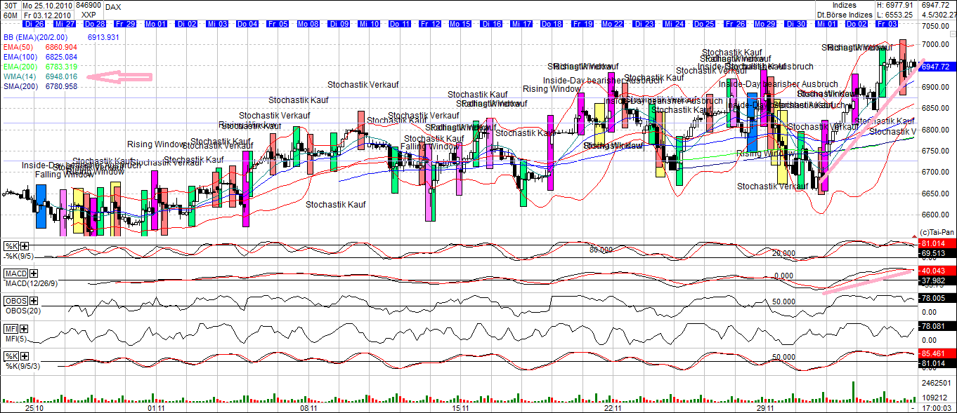
Task: Jump to day marker Mi 24
Action: [x=675, y=24]
